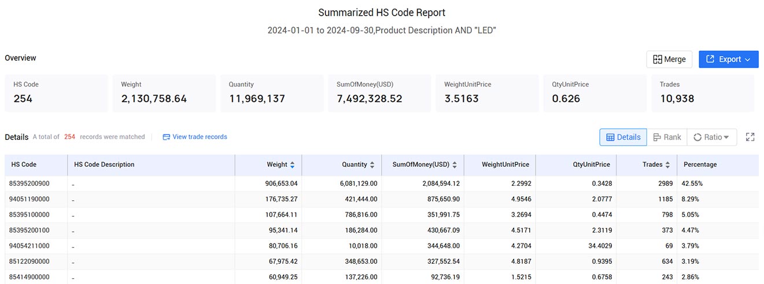Image resolution: width=764 pixels, height=284 pixels.
Task: Click overview QtyUnitPrice card 0.626
Action: 595,93
